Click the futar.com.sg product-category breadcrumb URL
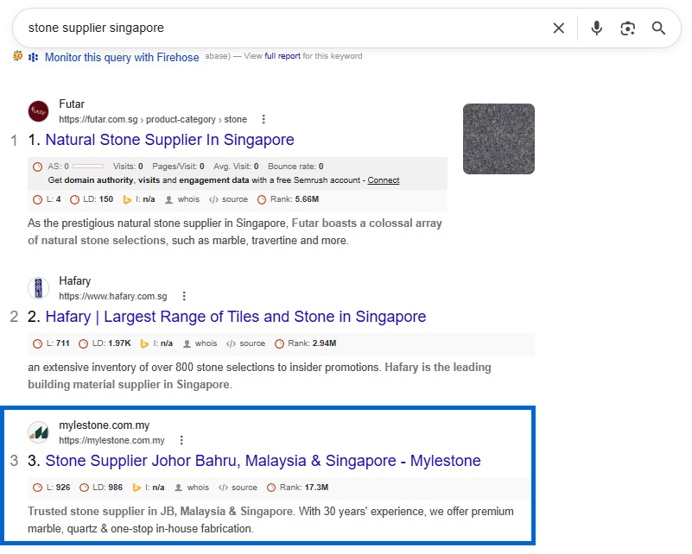The image size is (692, 554). 153,119
